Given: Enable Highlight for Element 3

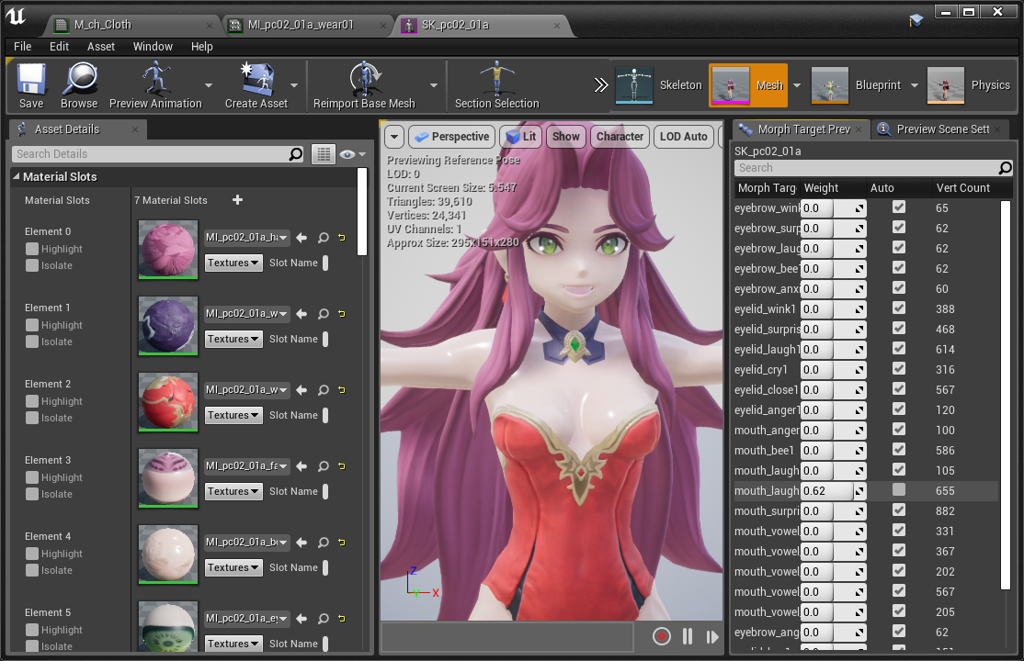Looking at the screenshot, I should pyautogui.click(x=32, y=477).
